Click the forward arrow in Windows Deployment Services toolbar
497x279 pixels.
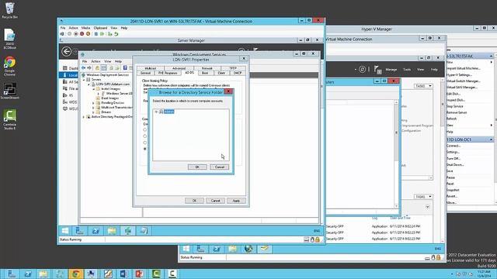pos(89,67)
